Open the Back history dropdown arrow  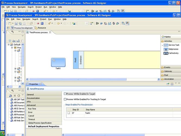(61, 23)
